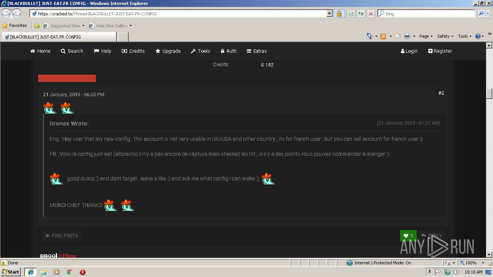493x277 pixels.
Task: Open the Safety menu
Action: pyautogui.click(x=445, y=36)
